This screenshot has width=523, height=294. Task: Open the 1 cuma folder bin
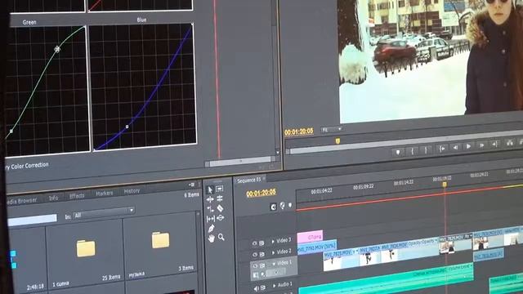(86, 248)
